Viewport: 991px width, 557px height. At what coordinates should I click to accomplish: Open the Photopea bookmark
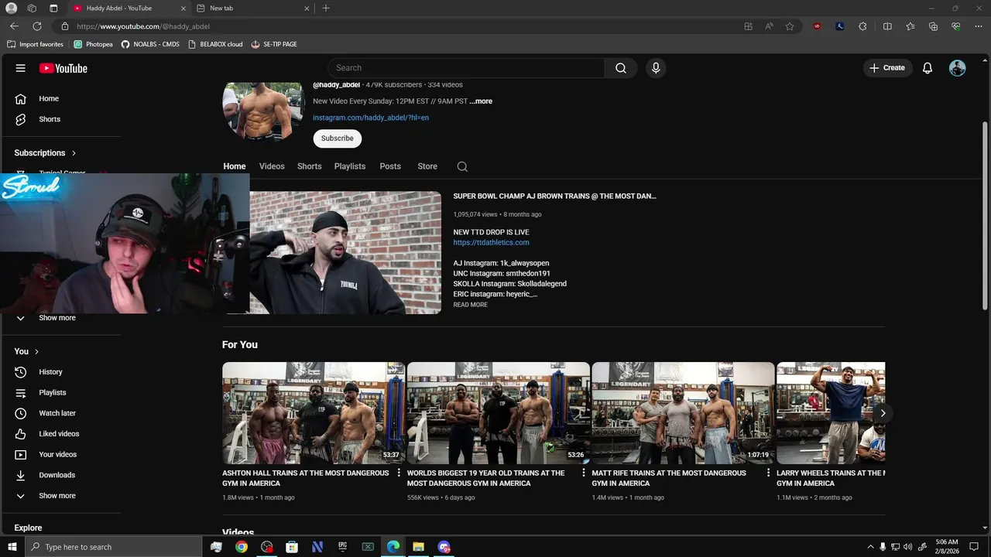point(94,44)
